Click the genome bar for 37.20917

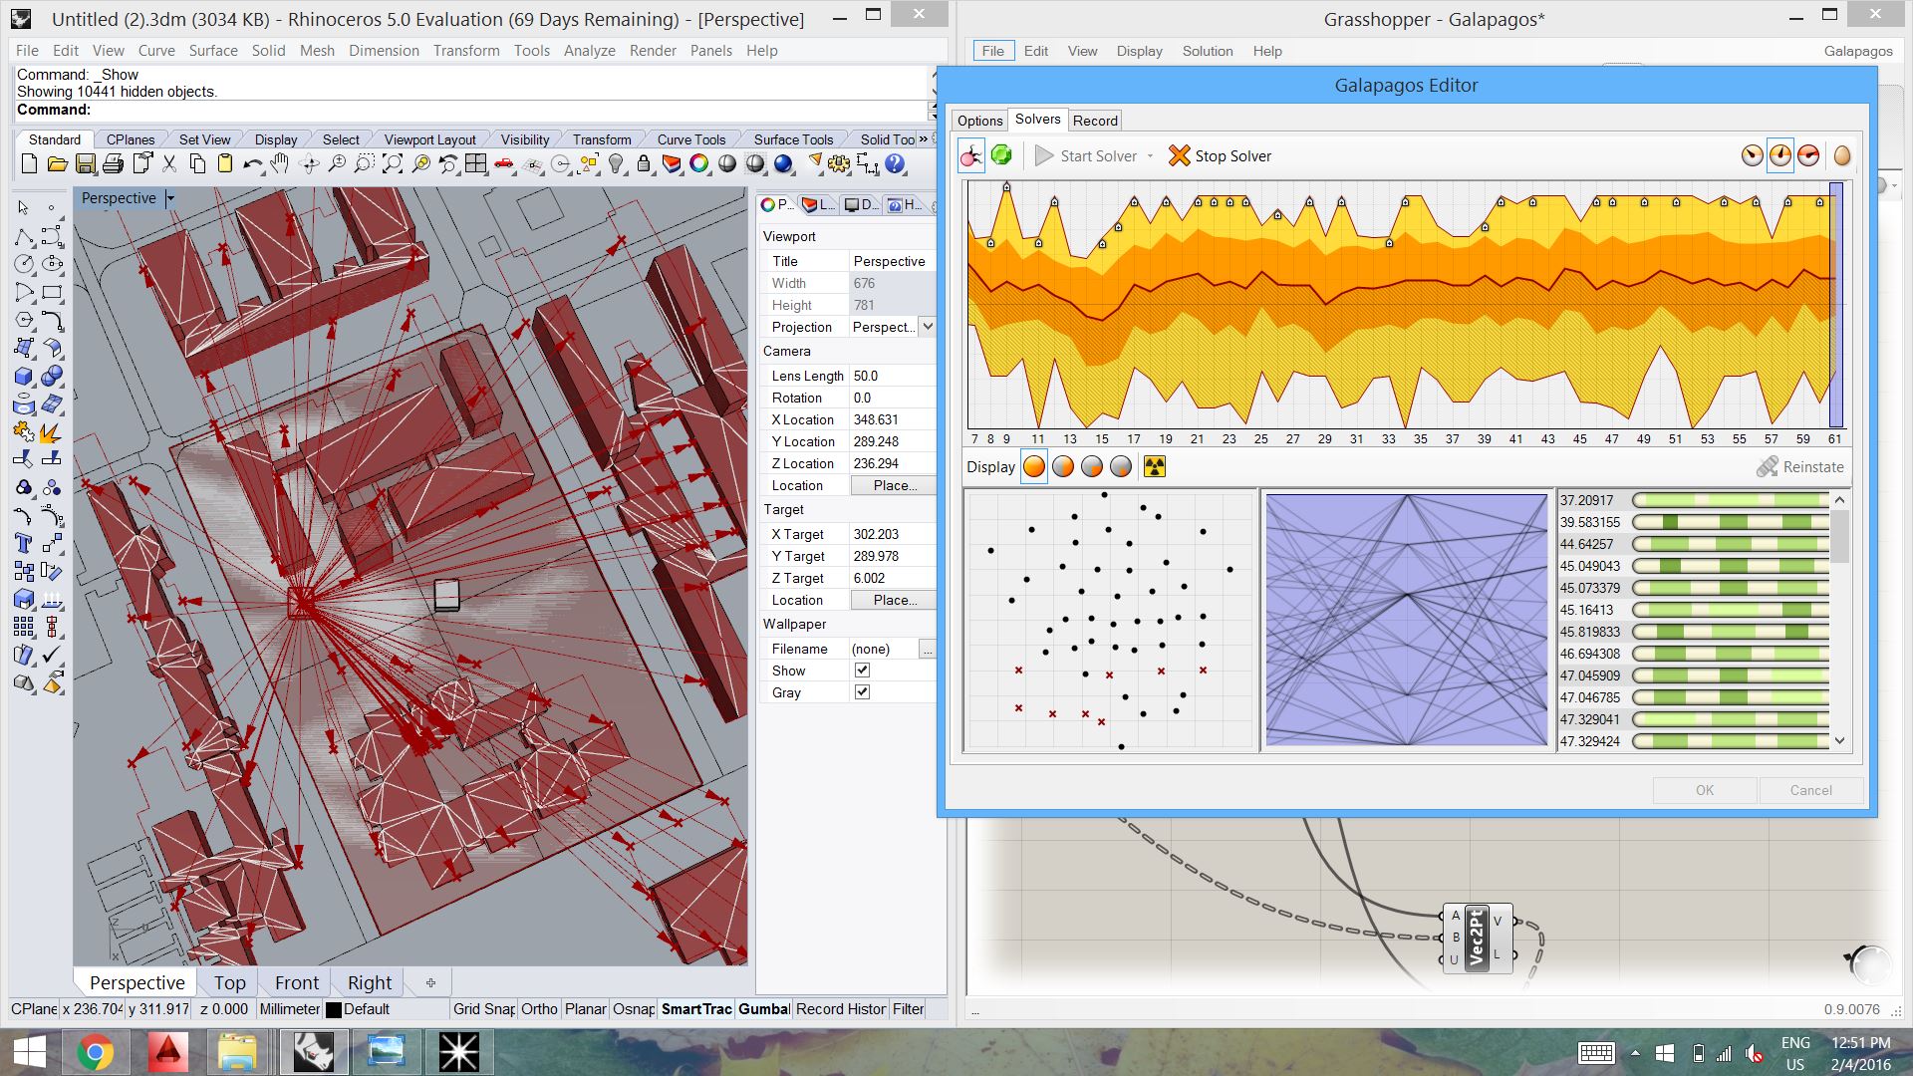coord(1731,500)
